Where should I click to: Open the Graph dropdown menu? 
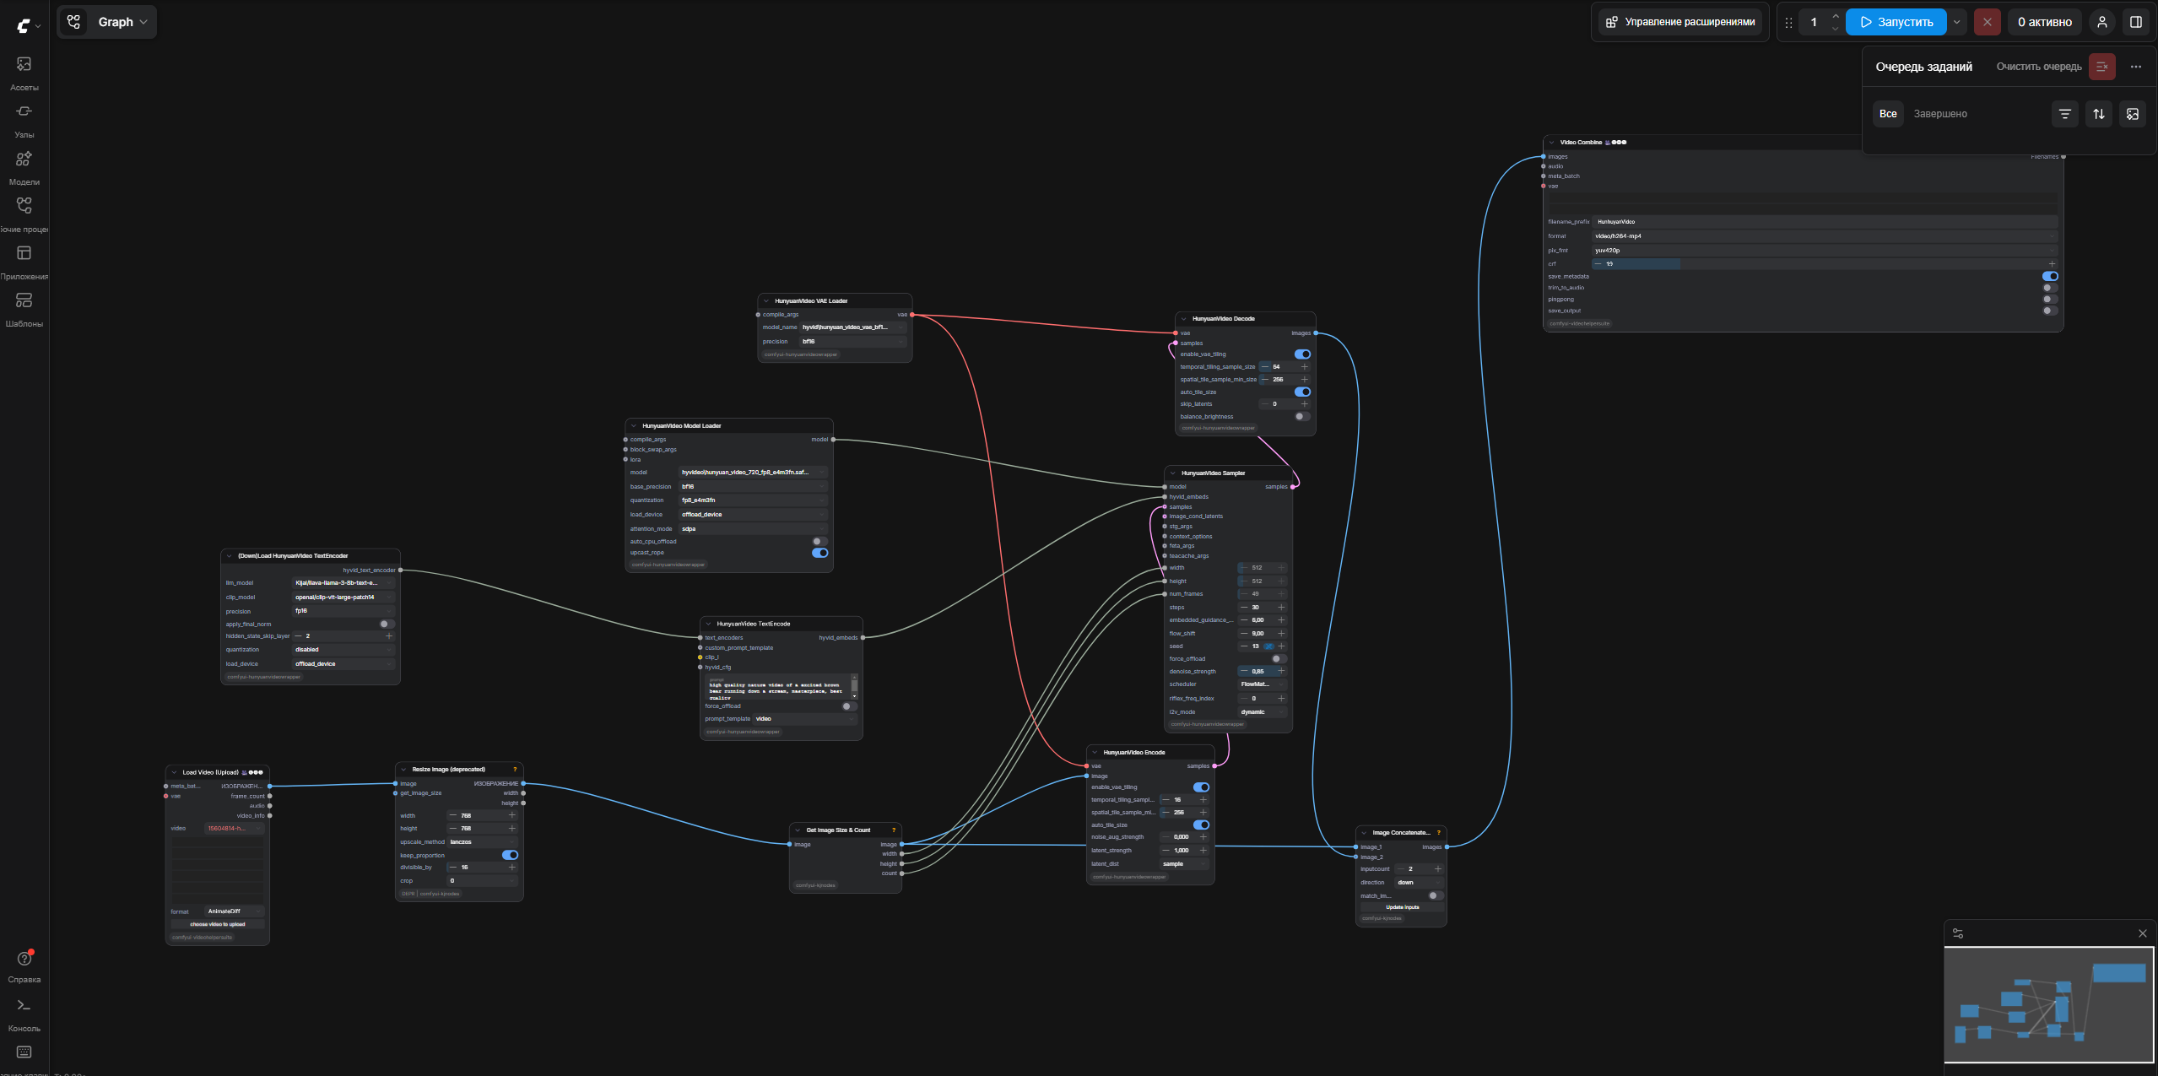[x=108, y=22]
